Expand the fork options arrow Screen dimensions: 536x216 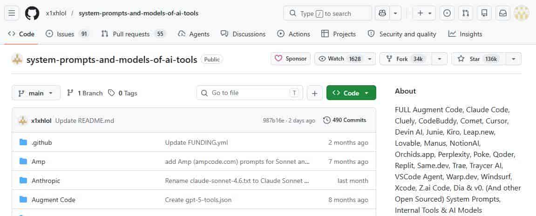[x=439, y=59]
